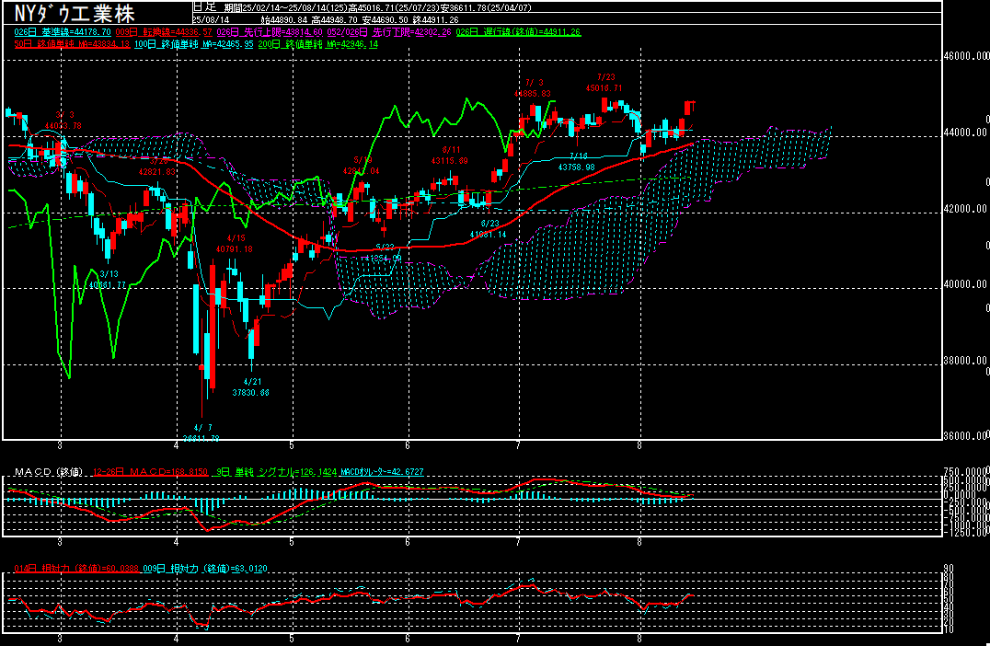Image resolution: width=990 pixels, height=646 pixels.
Task: Click the 4/15 40791.18 high annotation
Action: [x=235, y=244]
